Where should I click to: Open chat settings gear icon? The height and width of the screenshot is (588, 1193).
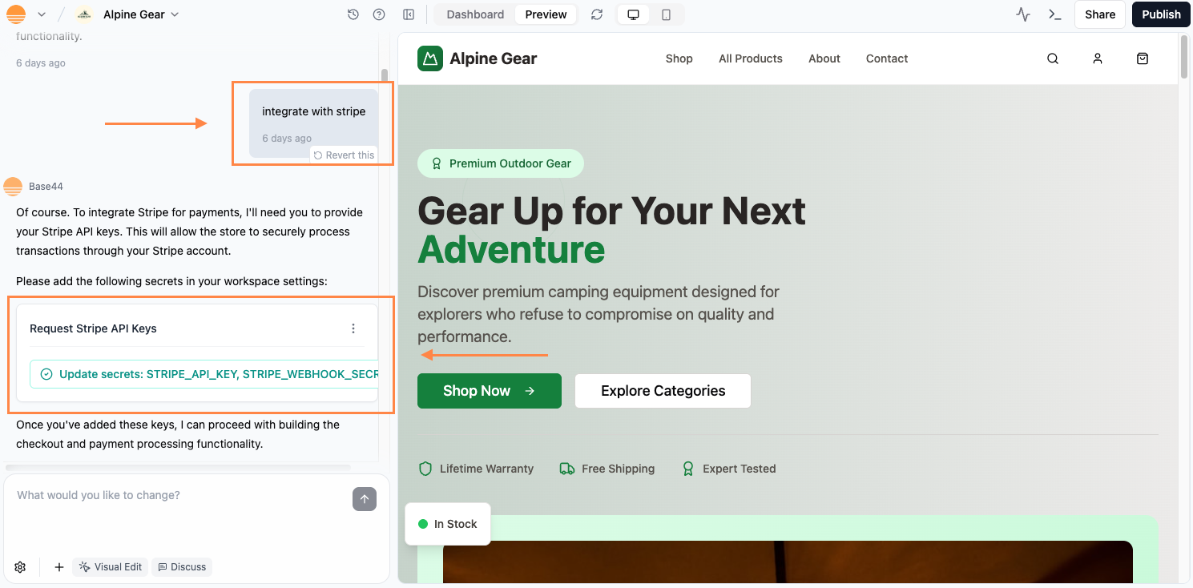point(20,567)
